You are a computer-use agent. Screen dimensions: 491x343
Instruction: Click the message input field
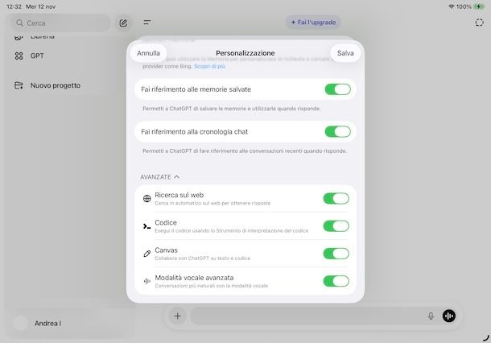(307, 316)
